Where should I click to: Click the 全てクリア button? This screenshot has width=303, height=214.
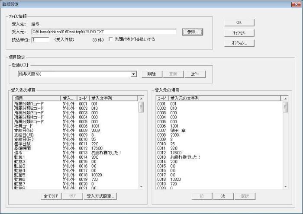coord(52,196)
